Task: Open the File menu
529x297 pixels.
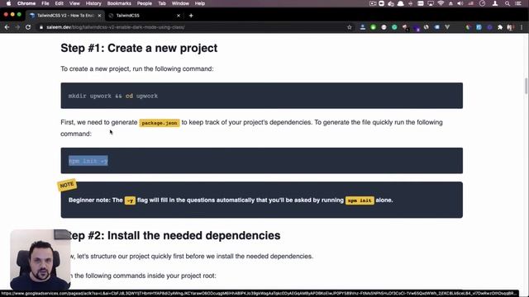Action: (45, 3)
